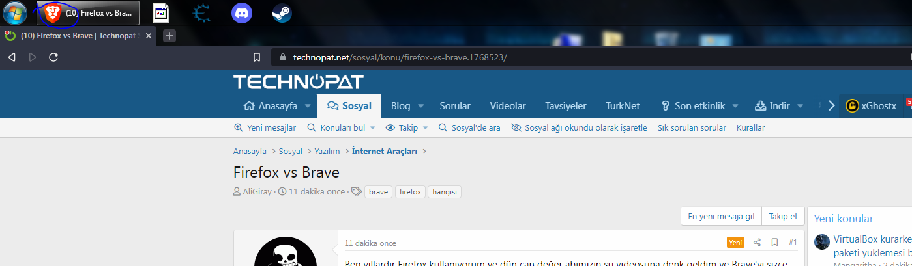
Task: Expand the İndir dropdown arrow
Action: [x=801, y=106]
